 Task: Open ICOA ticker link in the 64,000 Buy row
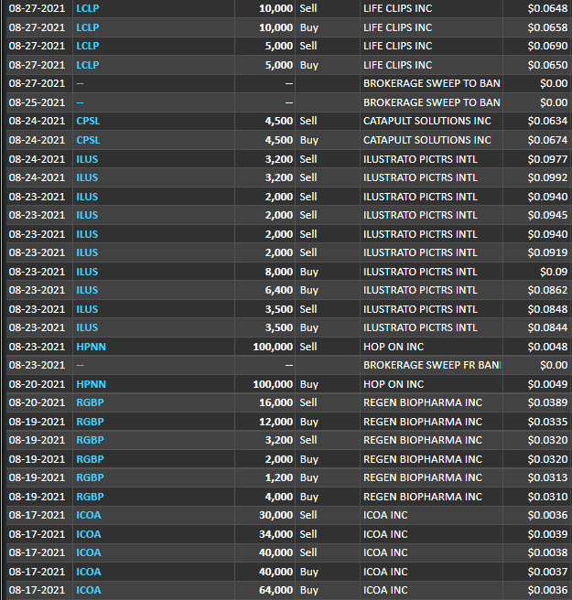[89, 590]
